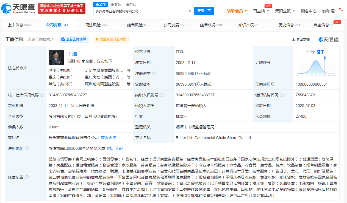
Task: Open the 知识产权 tab
Action: click(x=249, y=25)
